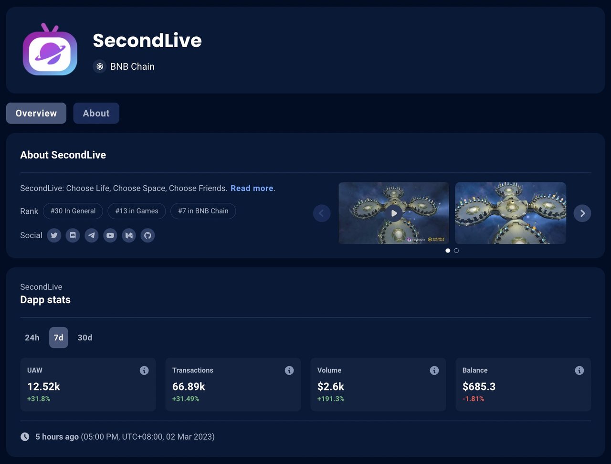This screenshot has width=611, height=464.
Task: Click the Read more link
Action: (x=252, y=188)
